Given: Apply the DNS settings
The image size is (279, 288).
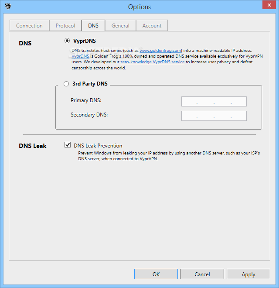Looking at the screenshot, I should [248, 274].
